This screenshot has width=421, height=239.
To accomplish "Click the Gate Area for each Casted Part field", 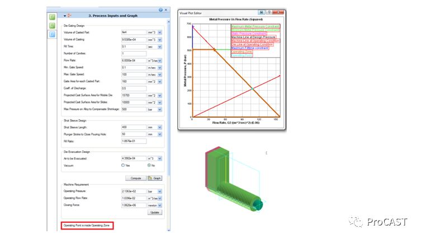I will (134, 82).
